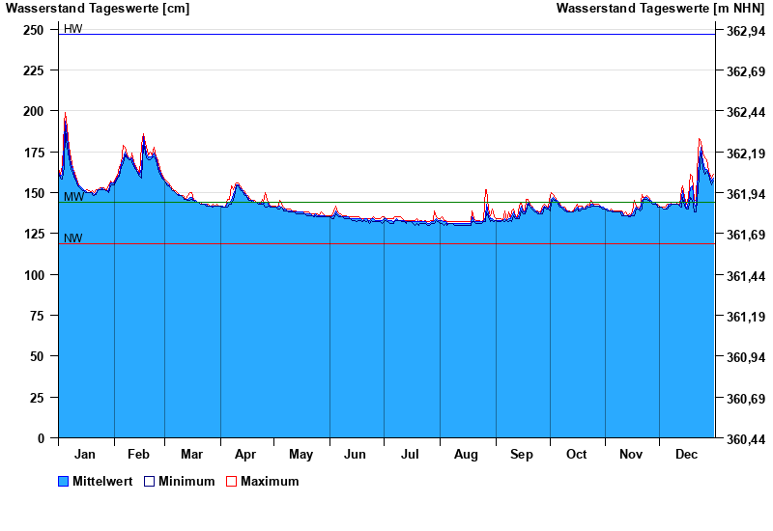Select the Jul month label
This screenshot has width=773, height=531.
click(x=411, y=455)
